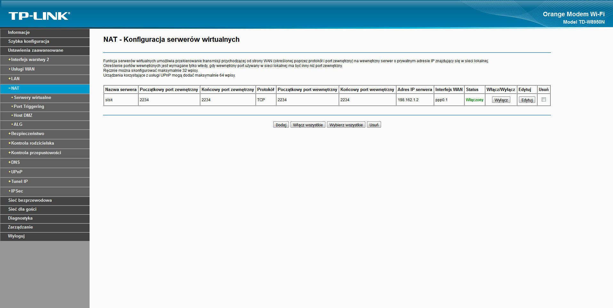
Task: Click Orange Modem Wi-Fi header text
Action: coord(574,14)
